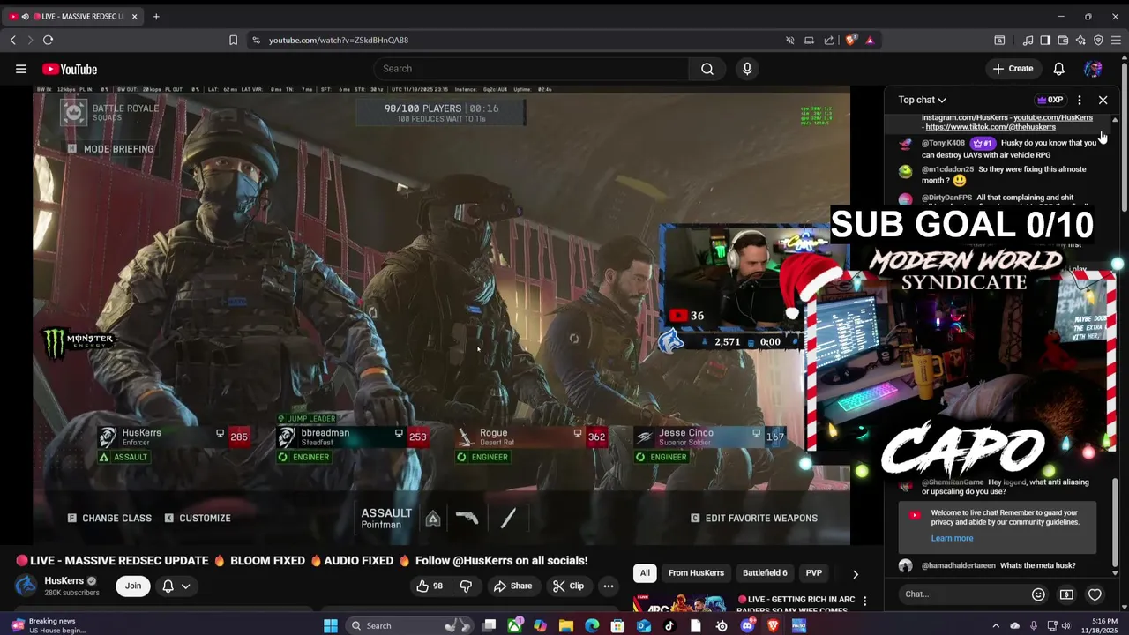This screenshot has width=1129, height=635.
Task: Open Brave browser taskbar icon
Action: [774, 625]
